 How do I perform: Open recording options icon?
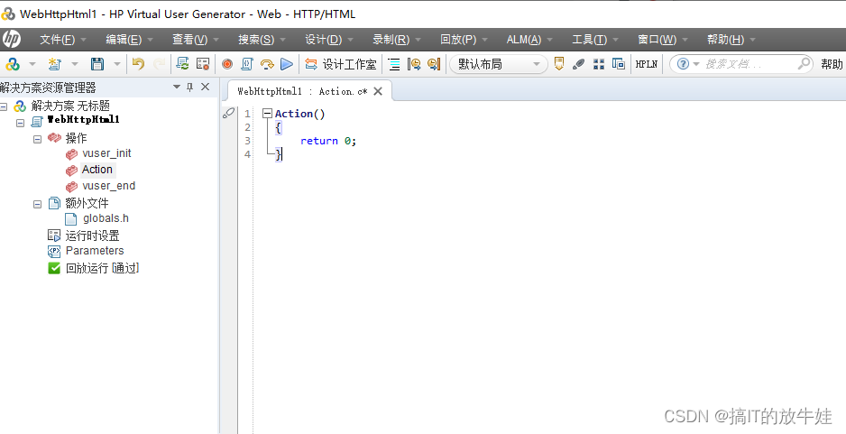pos(203,64)
